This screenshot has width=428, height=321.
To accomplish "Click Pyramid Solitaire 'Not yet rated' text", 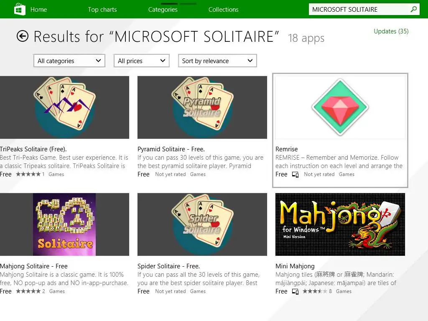I will click(x=171, y=174).
